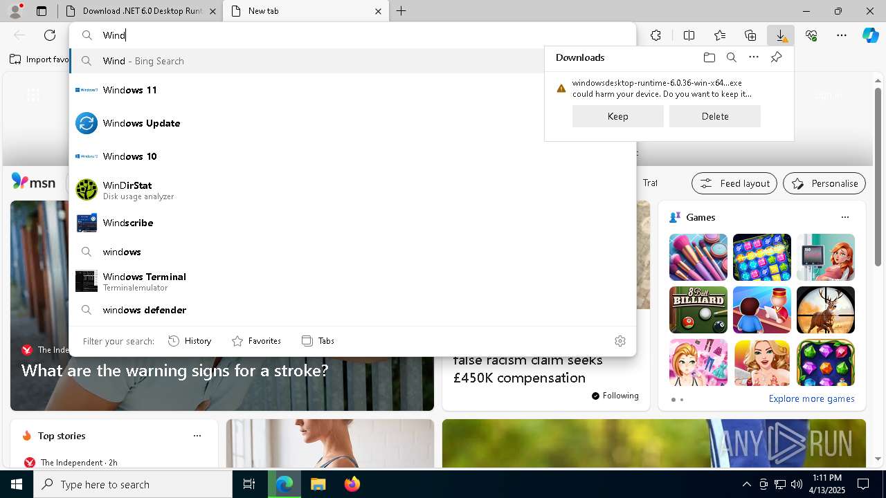Image resolution: width=886 pixels, height=498 pixels.
Task: Open Games card more options ellipsis
Action: (x=844, y=217)
